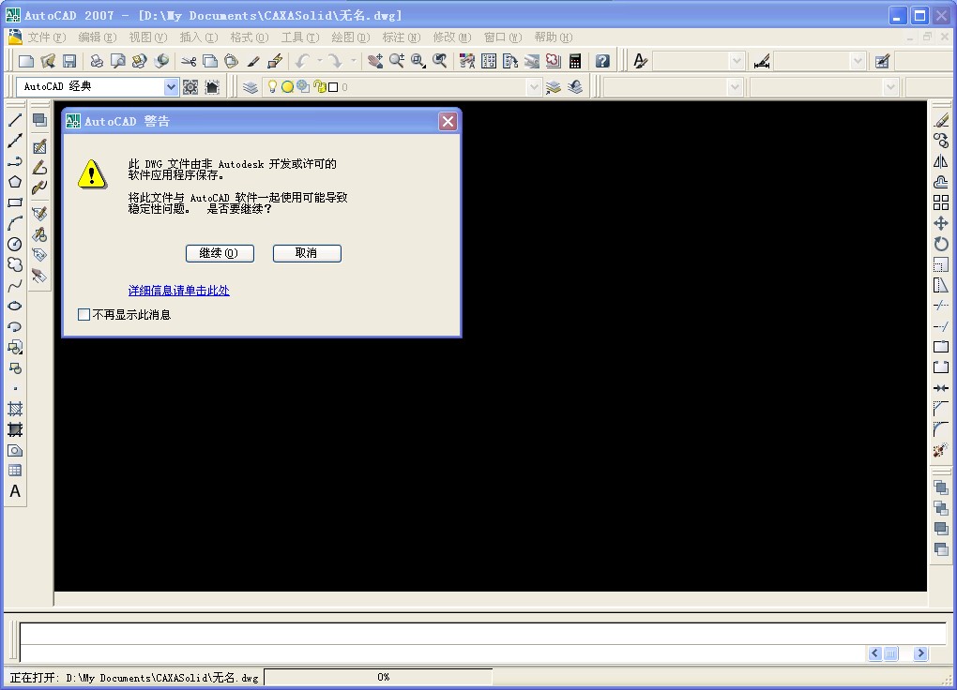Viewport: 957px width, 690px height.
Task: Toggle layer lock padlock icon
Action: 319,86
